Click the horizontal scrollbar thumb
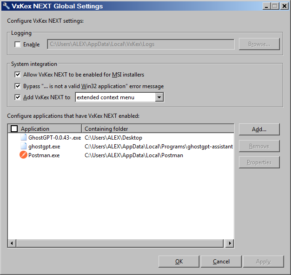 120,243
